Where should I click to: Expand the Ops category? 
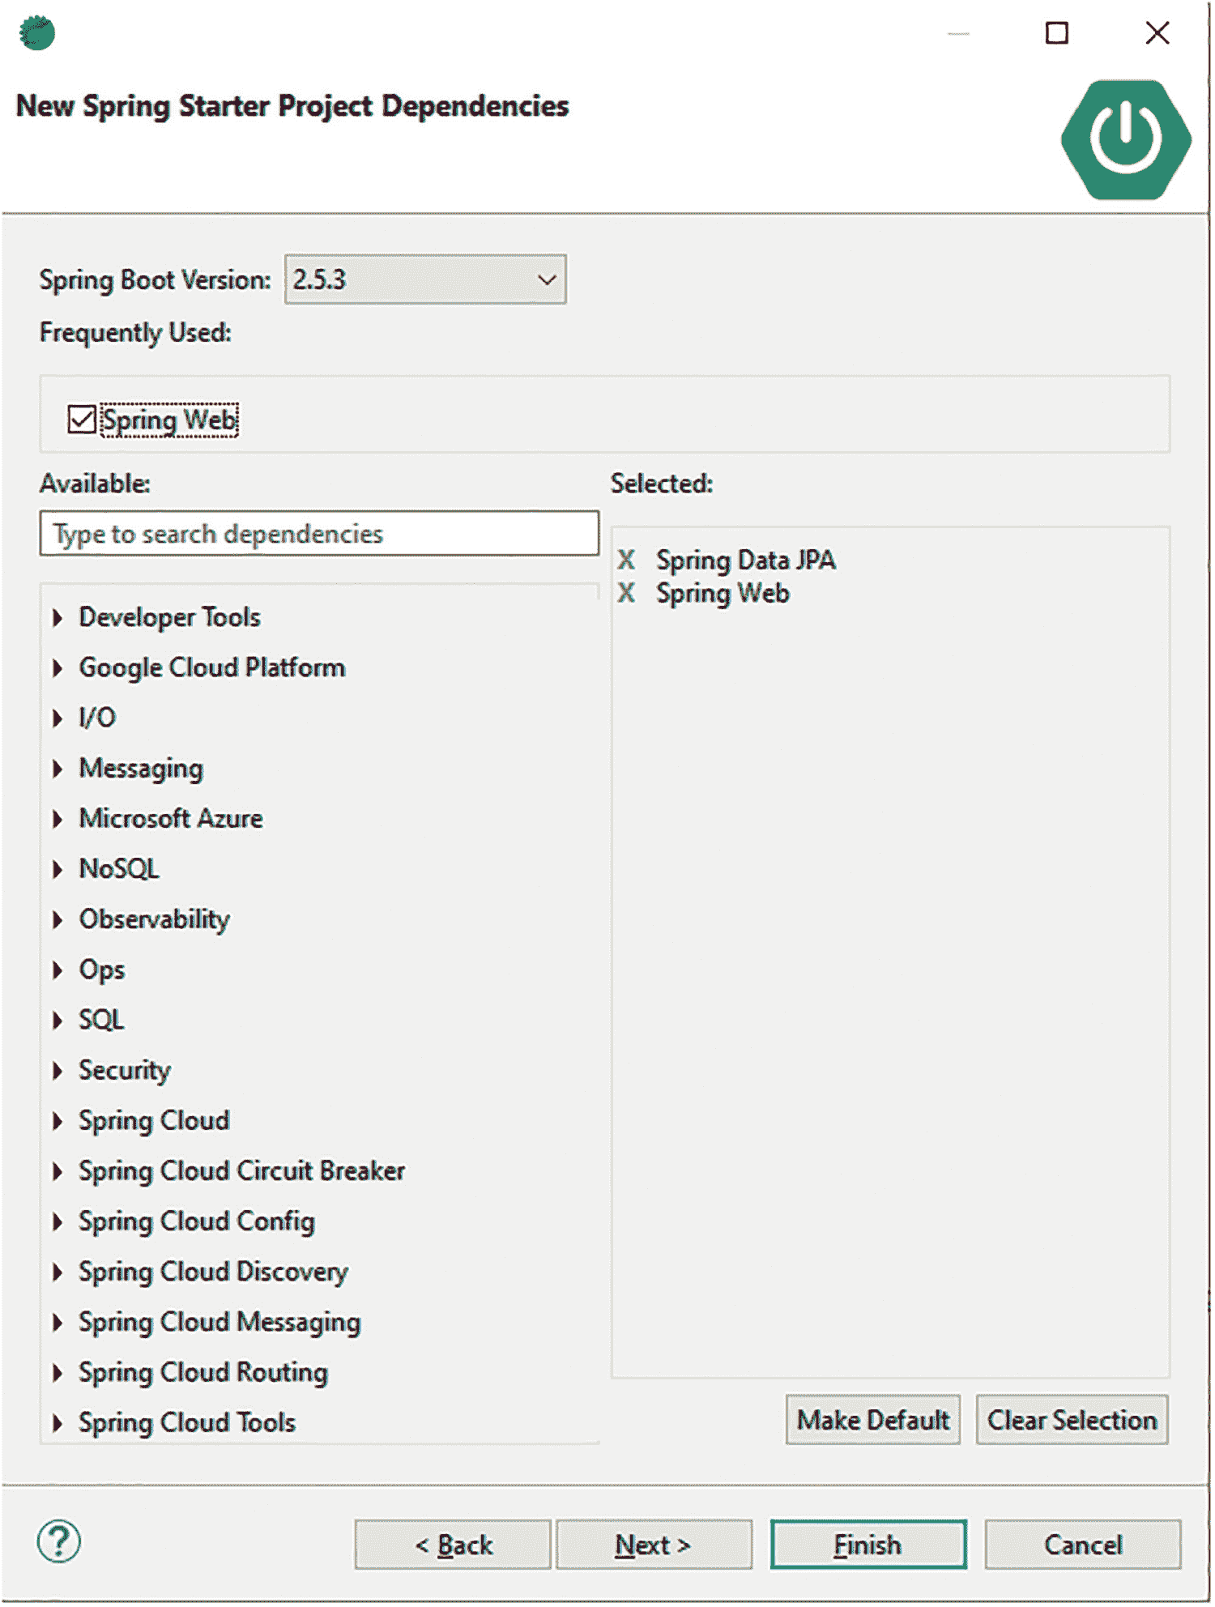click(58, 970)
